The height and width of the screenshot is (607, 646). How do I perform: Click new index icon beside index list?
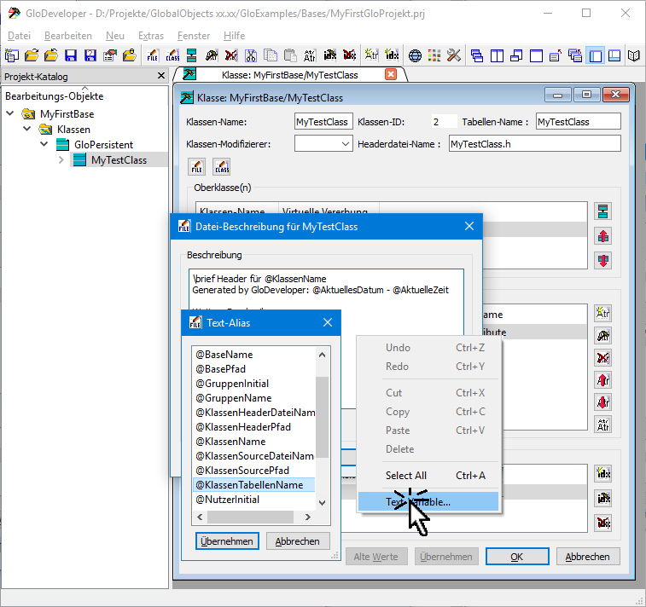(x=602, y=474)
